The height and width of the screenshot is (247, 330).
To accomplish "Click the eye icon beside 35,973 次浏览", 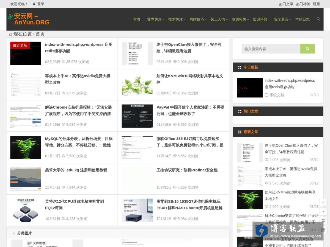I will point(63,62).
